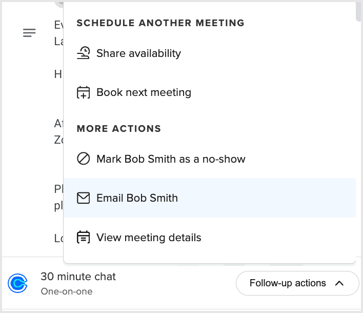The width and height of the screenshot is (363, 313).
Task: Select Share availability from the menu
Action: [x=138, y=53]
